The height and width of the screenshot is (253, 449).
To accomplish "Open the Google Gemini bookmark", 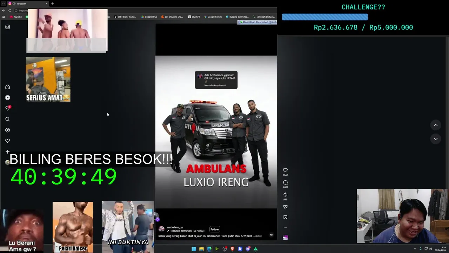I will pyautogui.click(x=213, y=17).
